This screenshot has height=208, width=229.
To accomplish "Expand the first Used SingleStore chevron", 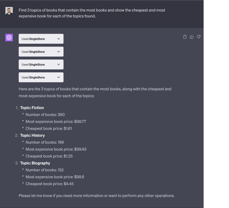I will pos(59,39).
